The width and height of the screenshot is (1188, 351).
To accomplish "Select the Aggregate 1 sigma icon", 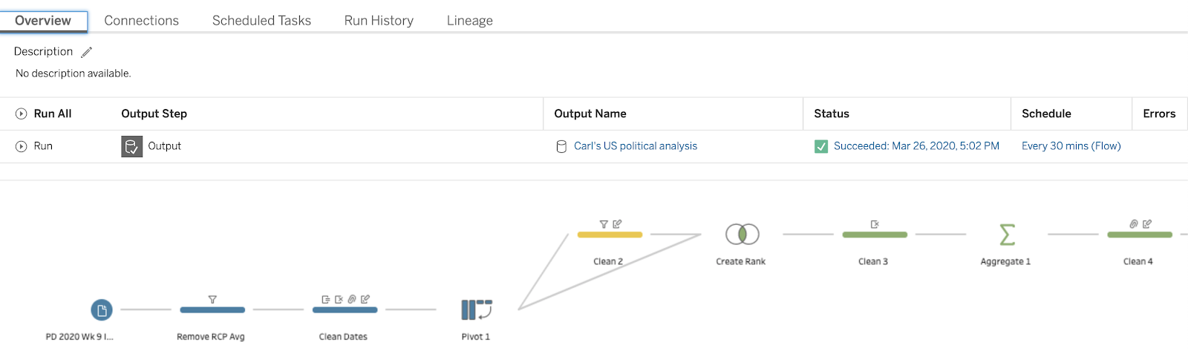I will pos(1007,234).
